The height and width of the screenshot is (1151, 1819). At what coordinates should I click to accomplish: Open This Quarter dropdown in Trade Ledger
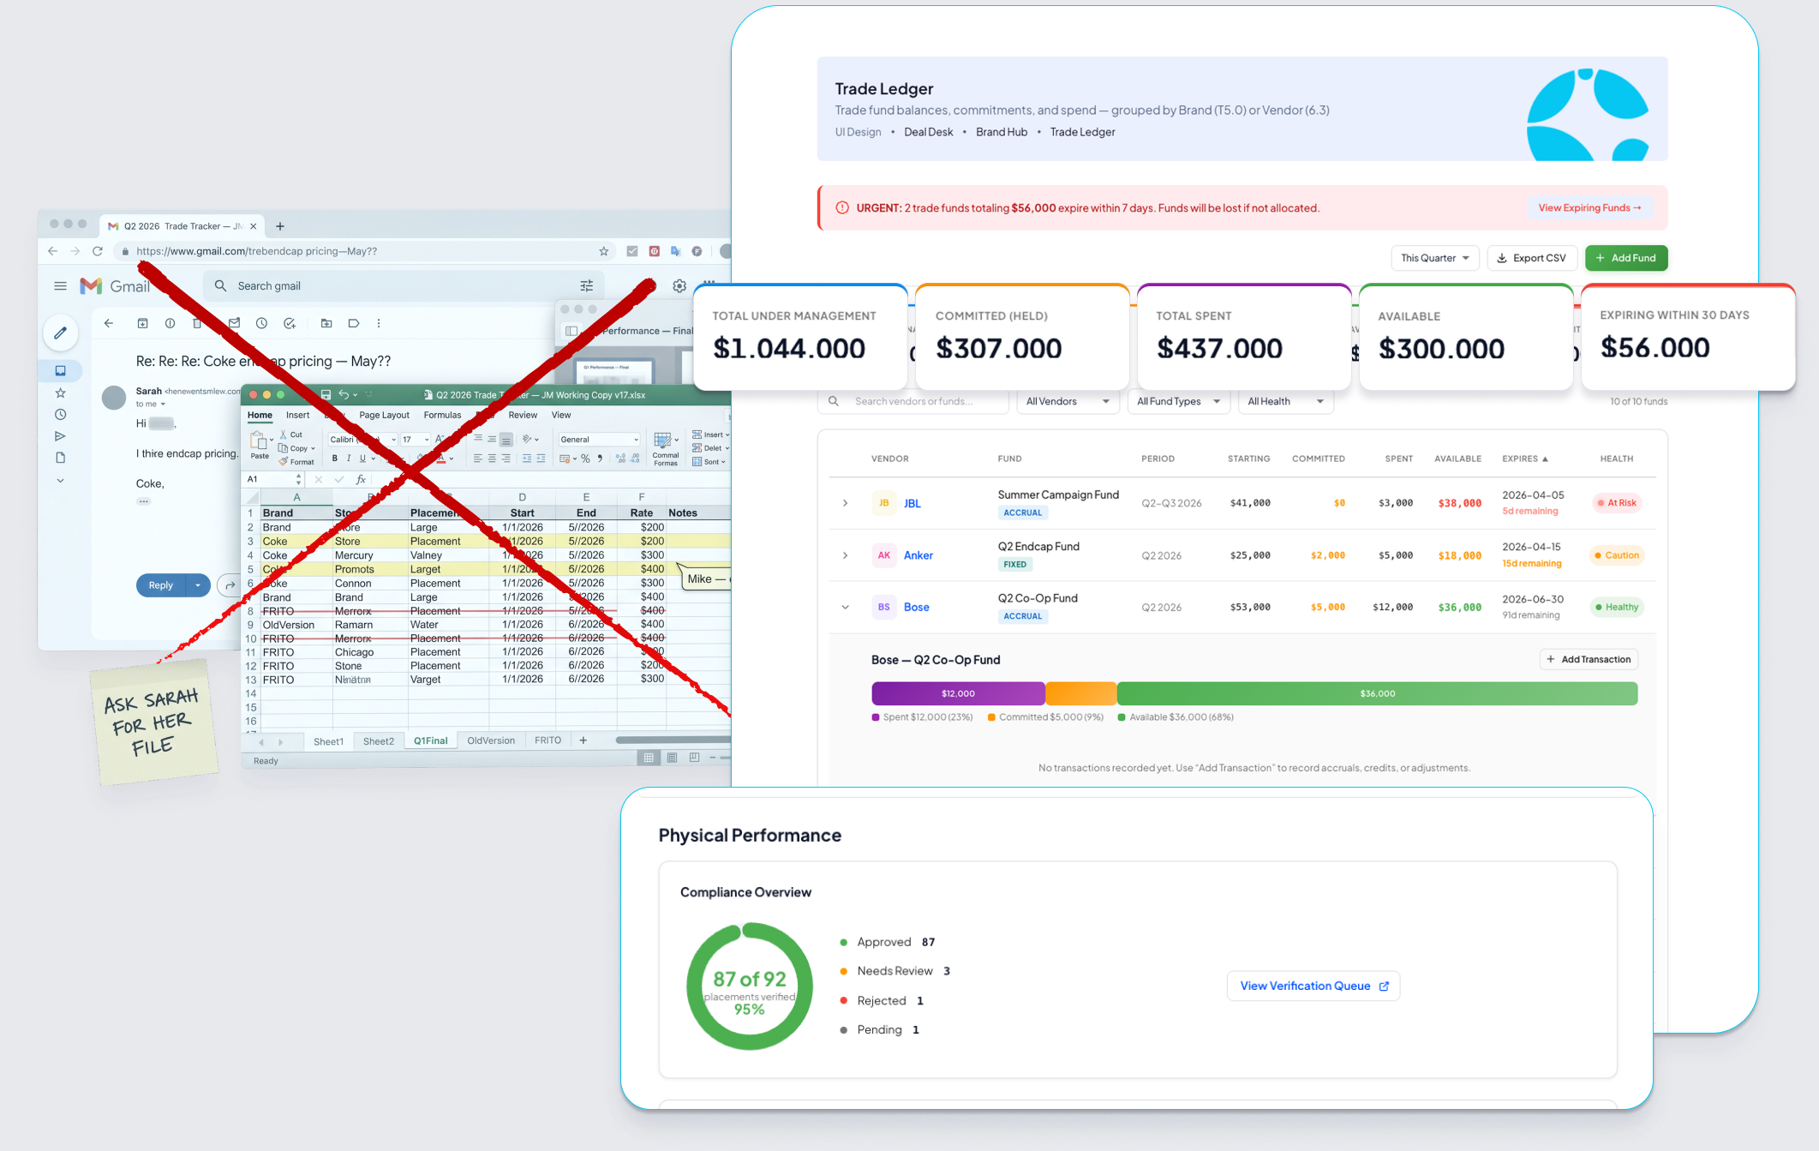coord(1435,258)
